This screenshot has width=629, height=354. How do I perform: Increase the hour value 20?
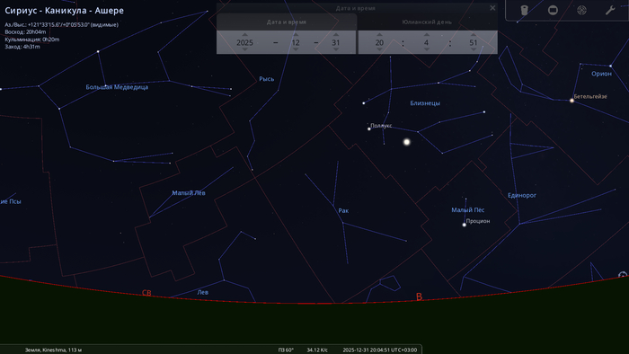tap(379, 35)
